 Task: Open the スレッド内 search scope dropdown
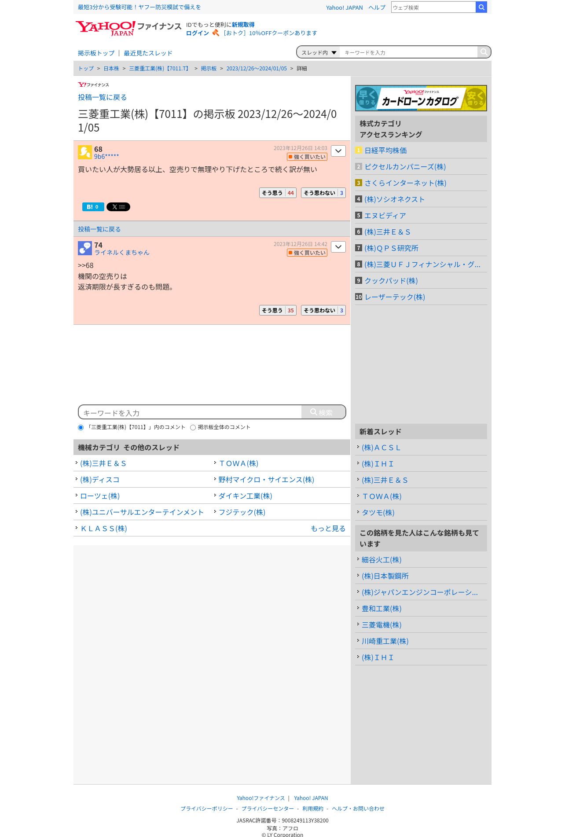319,52
